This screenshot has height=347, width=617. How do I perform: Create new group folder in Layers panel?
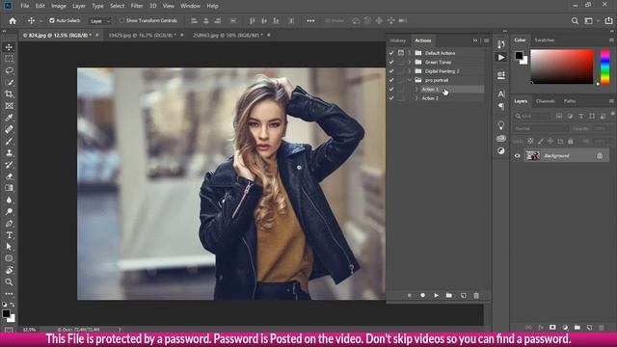tap(577, 328)
